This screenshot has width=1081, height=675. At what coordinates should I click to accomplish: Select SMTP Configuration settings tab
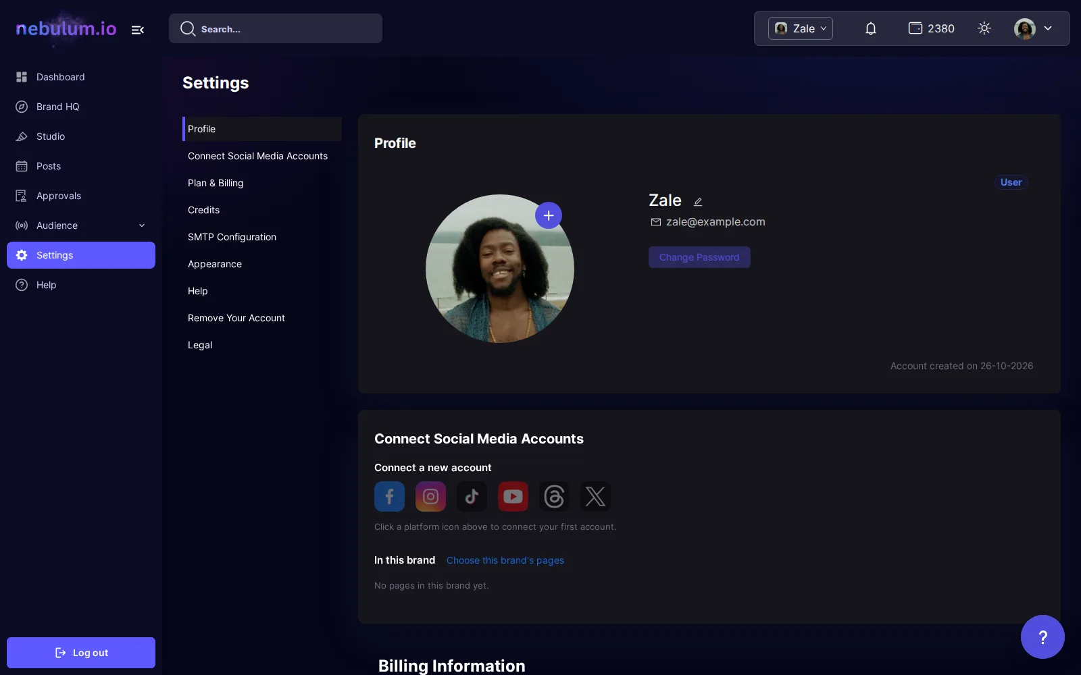coord(262,237)
